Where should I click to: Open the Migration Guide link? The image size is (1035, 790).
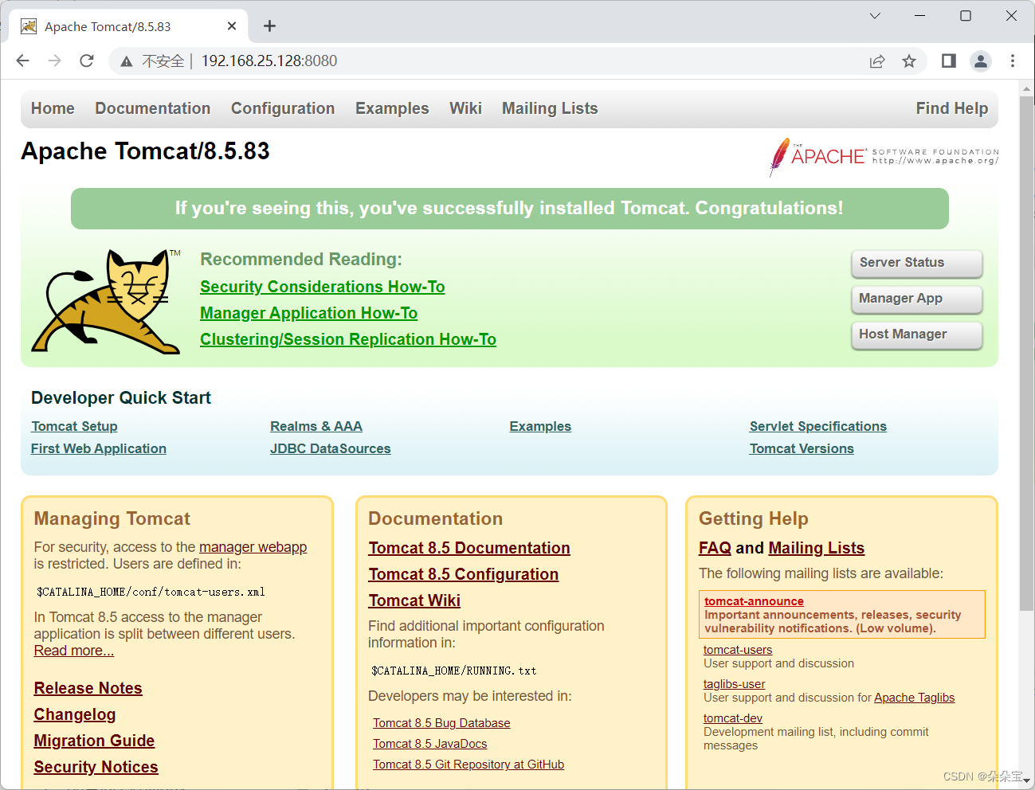94,741
